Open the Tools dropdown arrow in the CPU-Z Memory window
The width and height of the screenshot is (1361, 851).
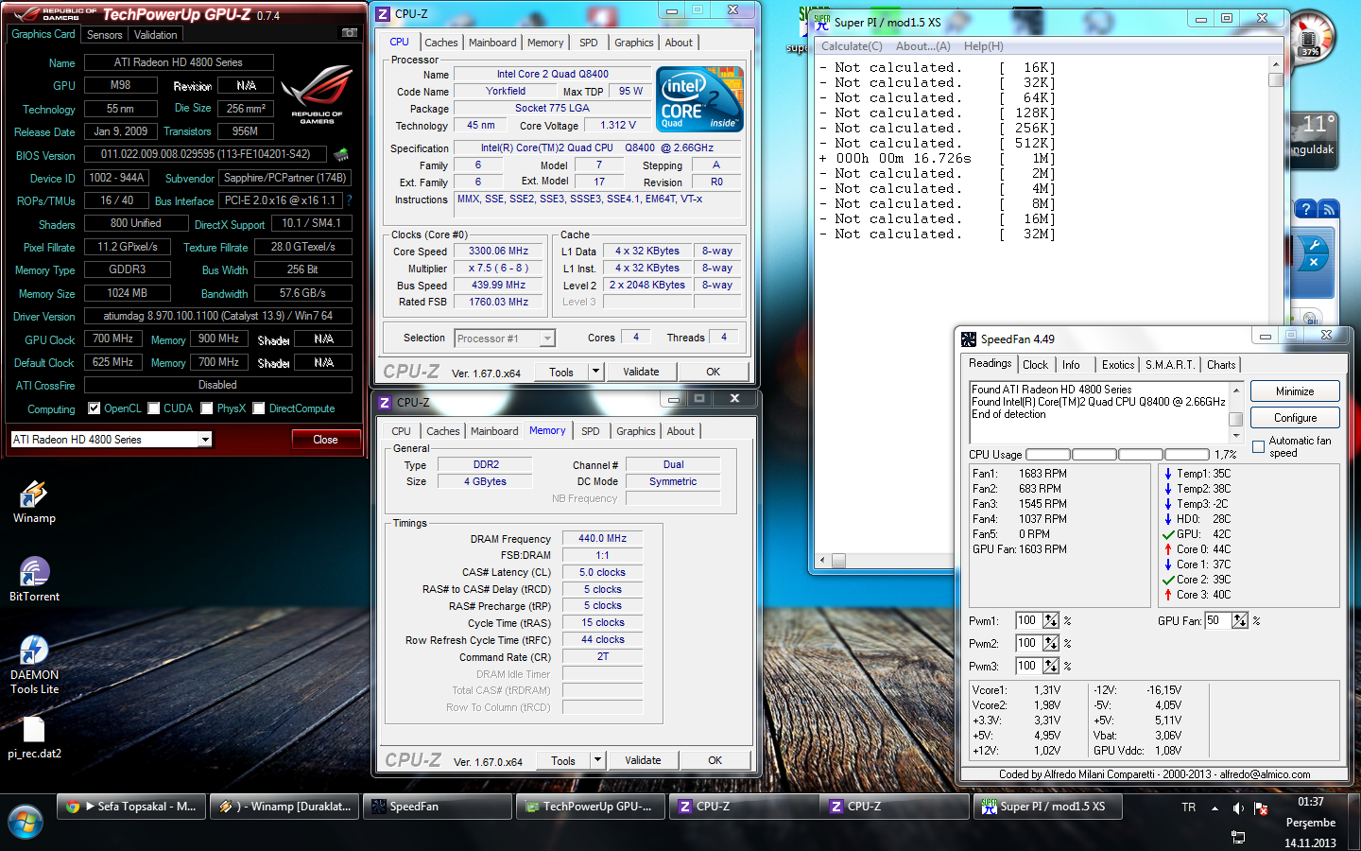click(598, 760)
